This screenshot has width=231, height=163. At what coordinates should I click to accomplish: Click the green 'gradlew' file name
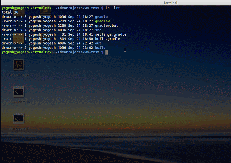(x=102, y=21)
